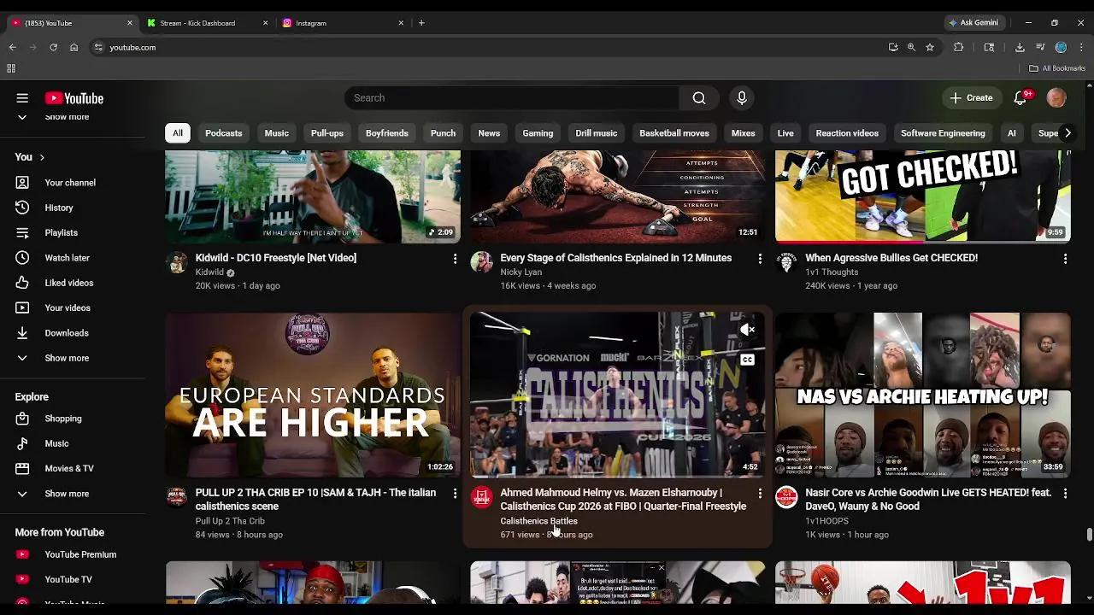1094x615 pixels.
Task: Click the YouTube logo
Action: pos(74,98)
